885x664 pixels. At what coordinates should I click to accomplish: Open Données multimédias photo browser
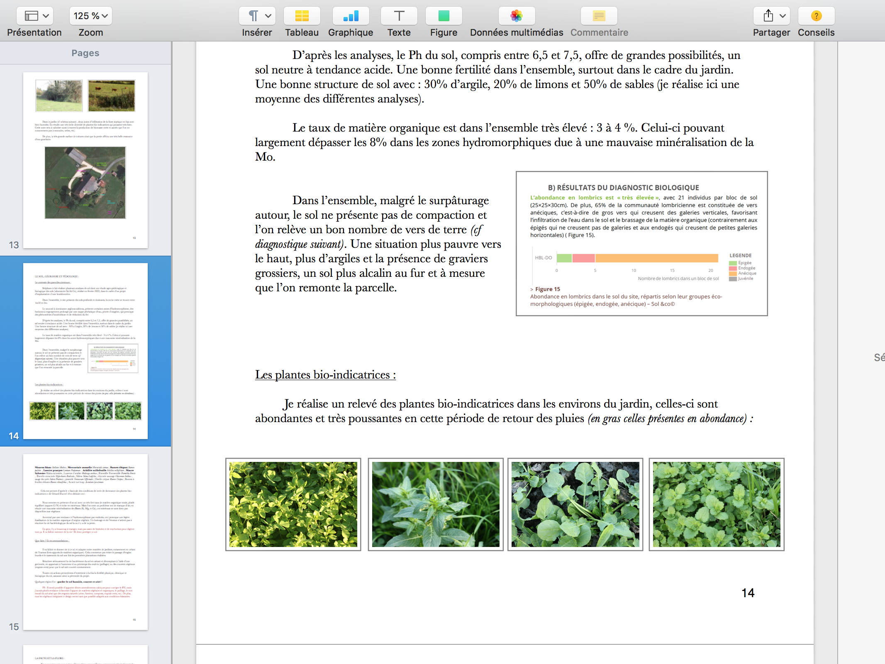(x=517, y=16)
